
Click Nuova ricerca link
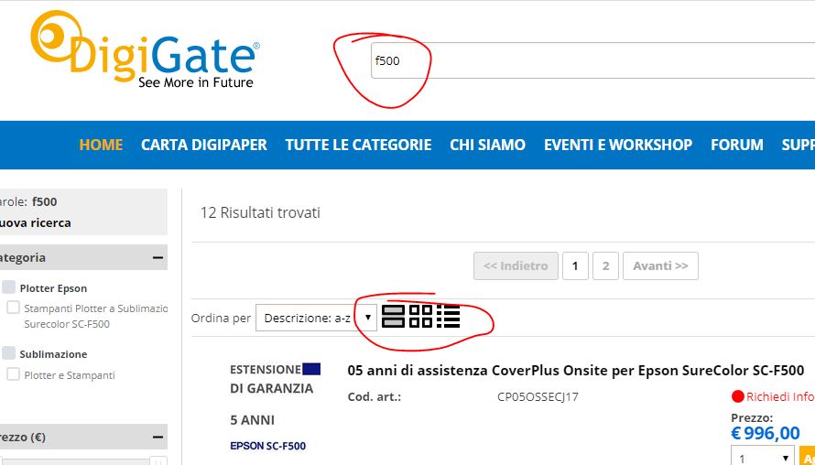pos(35,222)
